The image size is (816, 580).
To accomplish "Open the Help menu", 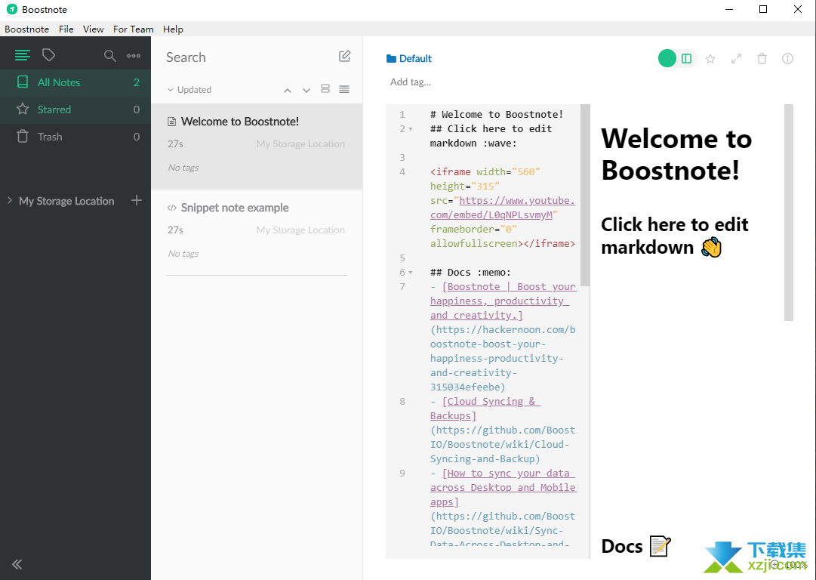I will [x=174, y=29].
